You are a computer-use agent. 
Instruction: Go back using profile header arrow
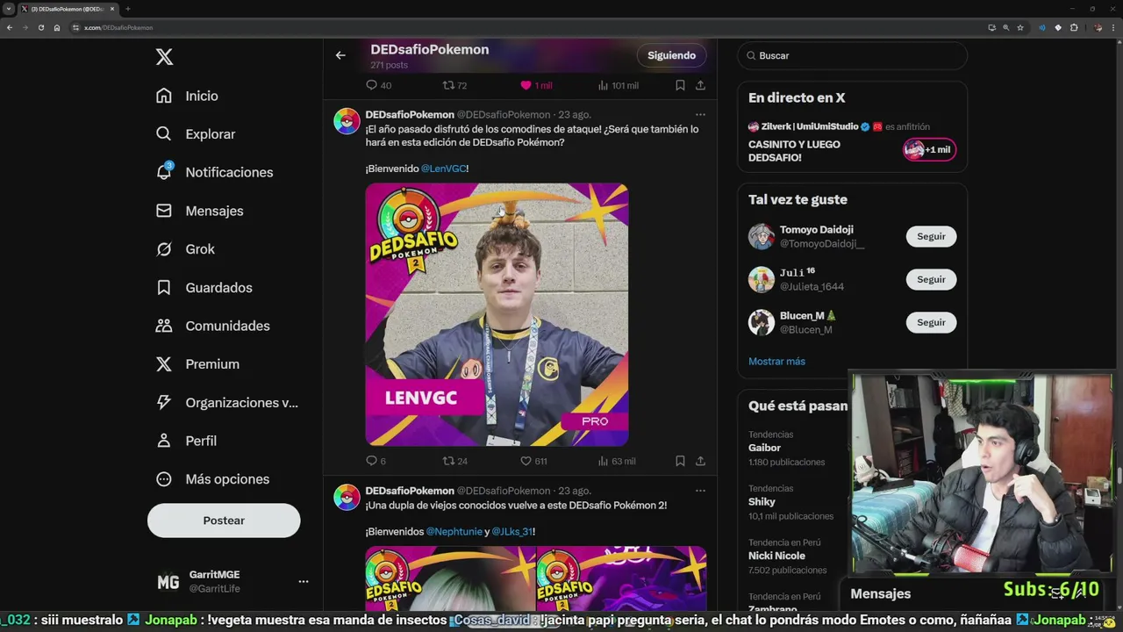pos(340,55)
